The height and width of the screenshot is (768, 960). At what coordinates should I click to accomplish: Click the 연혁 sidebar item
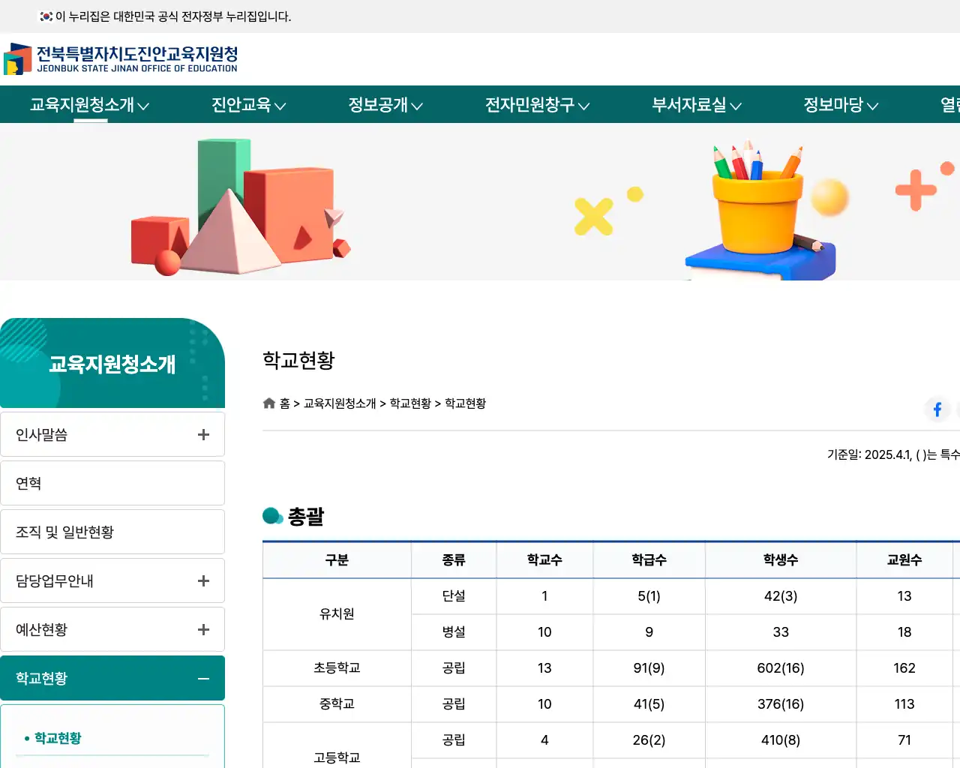tap(28, 482)
